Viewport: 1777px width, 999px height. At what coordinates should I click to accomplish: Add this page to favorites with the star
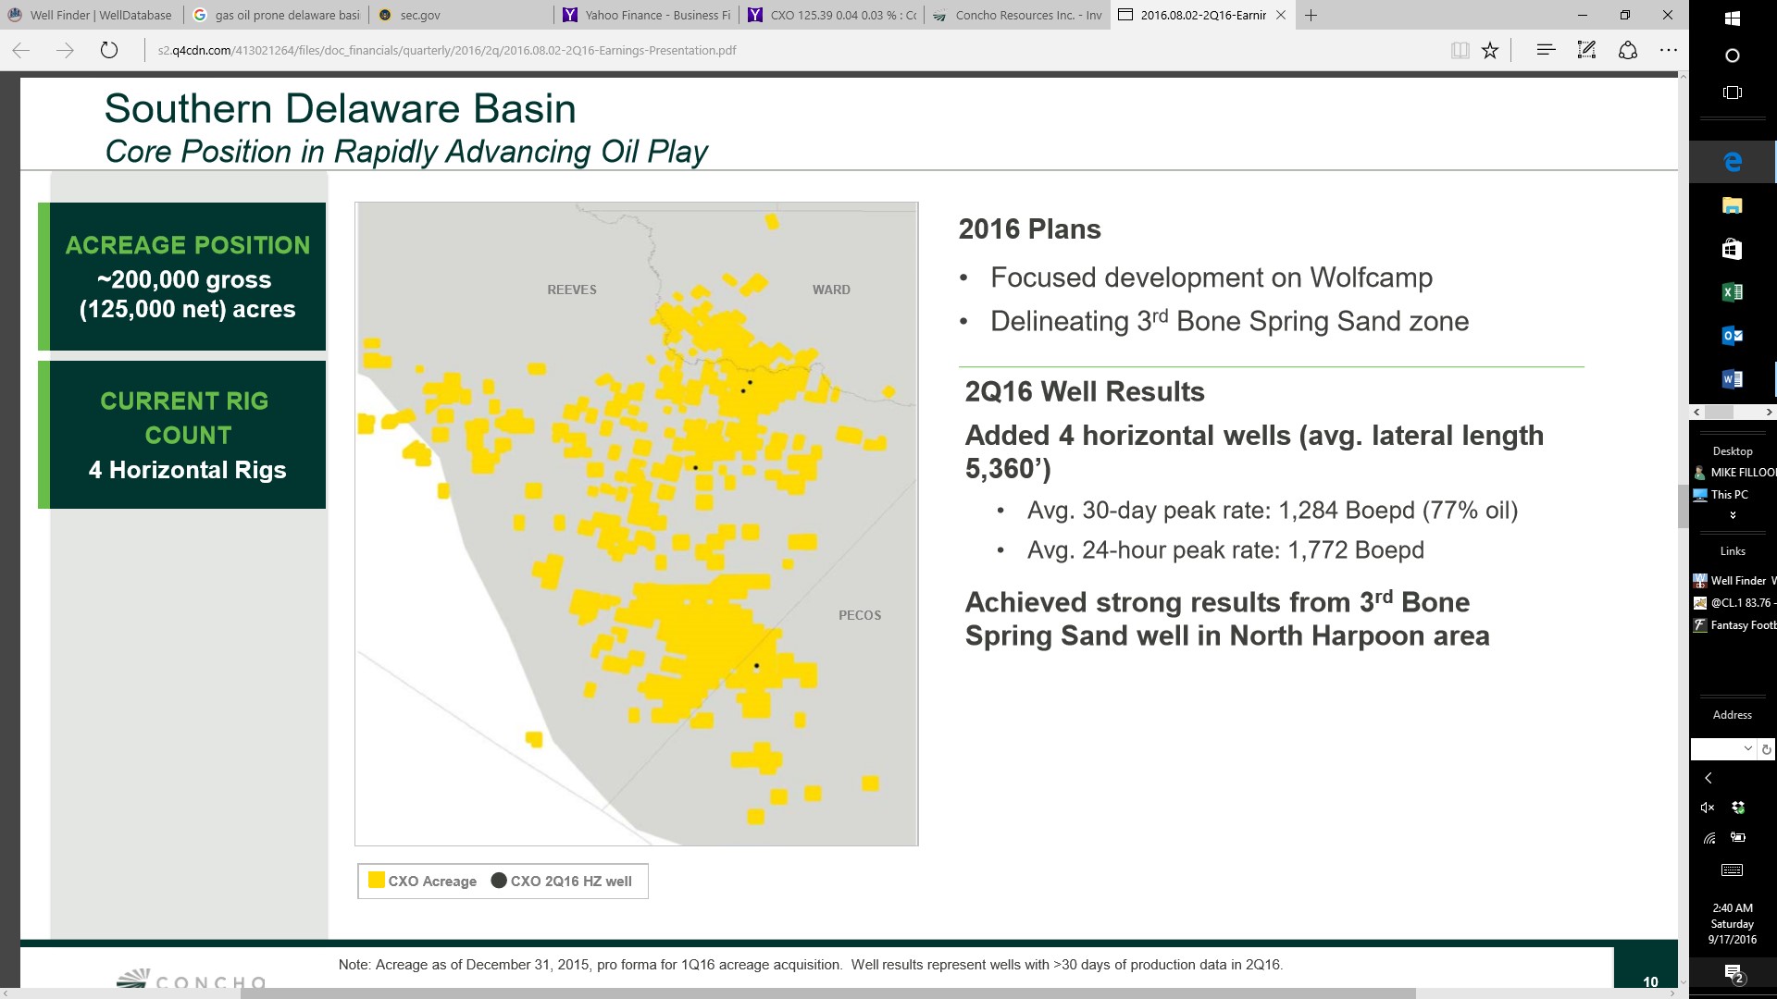coord(1490,50)
